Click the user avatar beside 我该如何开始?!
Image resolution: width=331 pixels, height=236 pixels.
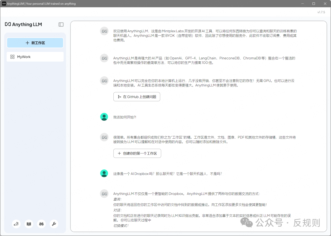coord(104,117)
